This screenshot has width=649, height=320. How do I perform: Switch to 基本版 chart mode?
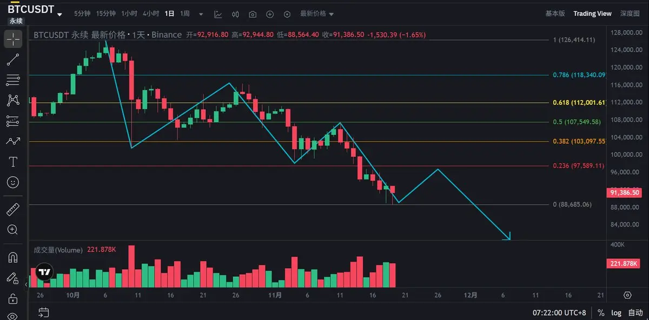555,14
